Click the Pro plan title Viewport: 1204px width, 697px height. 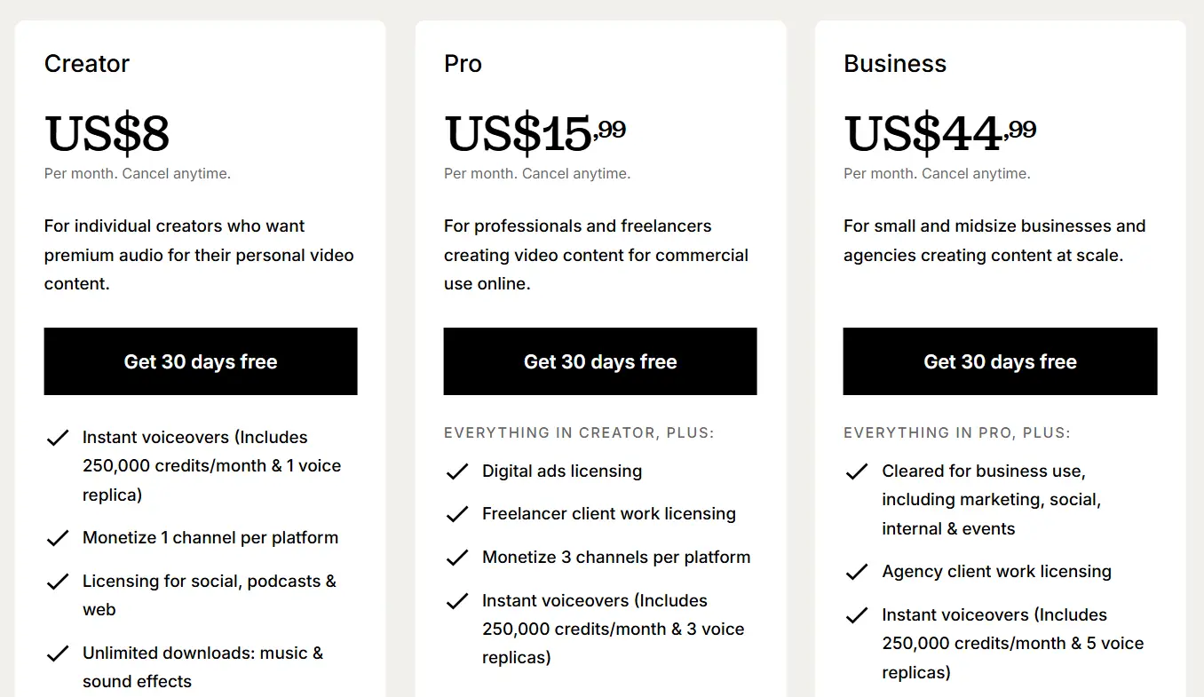(x=463, y=64)
